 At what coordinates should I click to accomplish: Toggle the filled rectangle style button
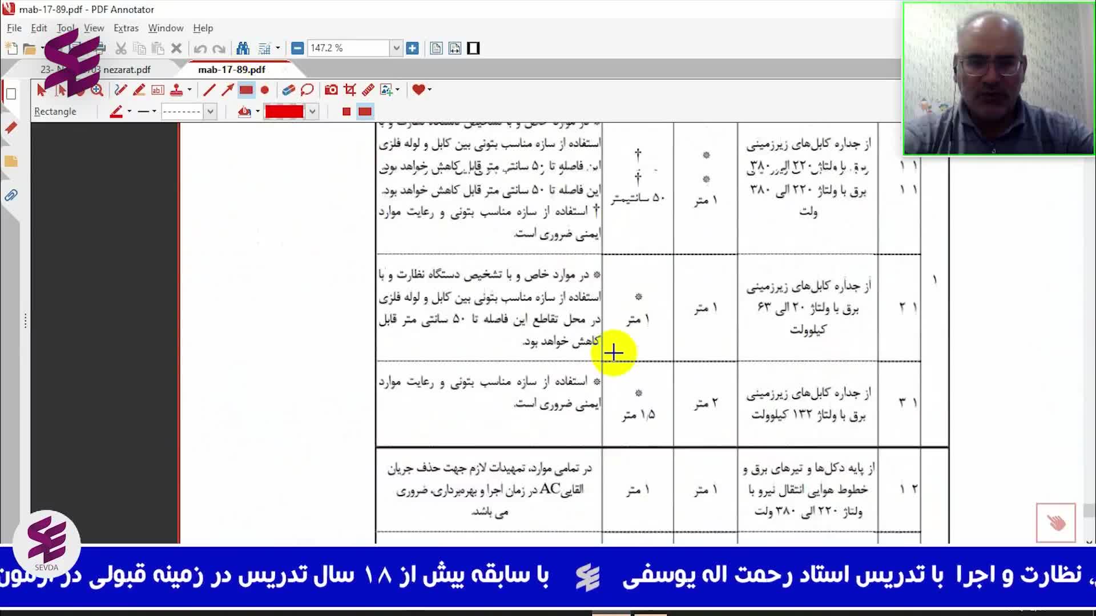[x=365, y=112]
